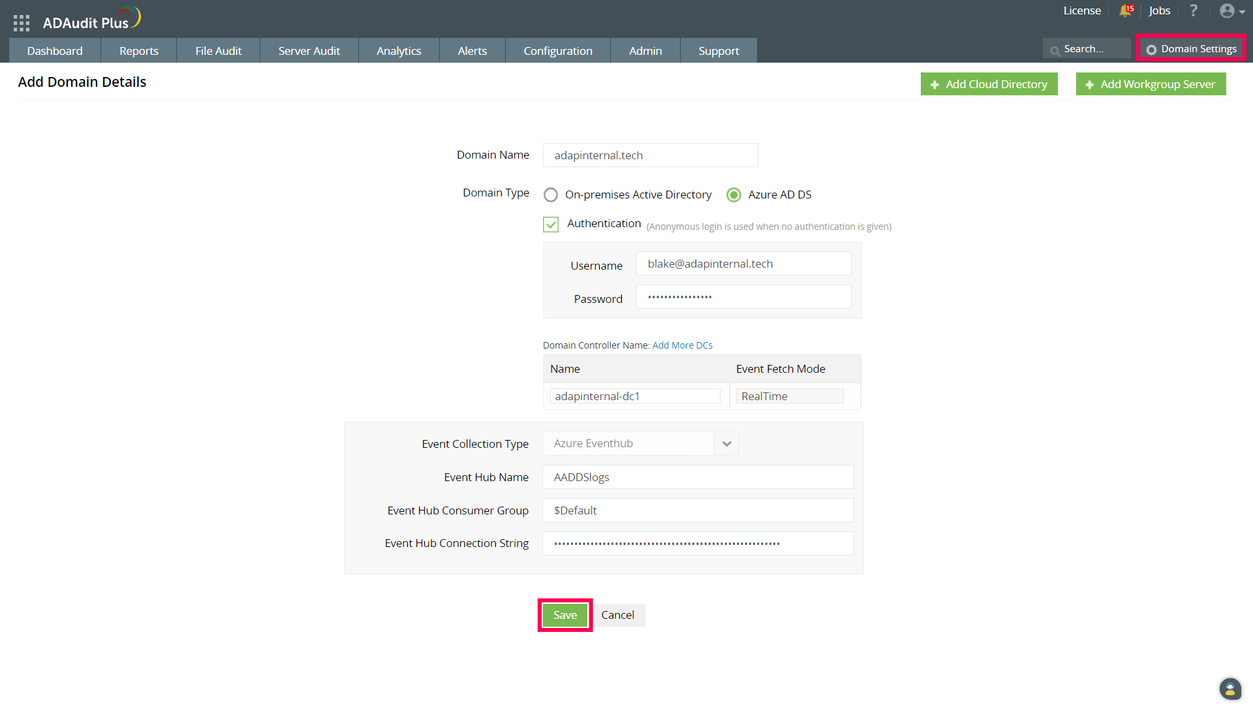
Task: Select the Azure AD DS option
Action: [734, 195]
